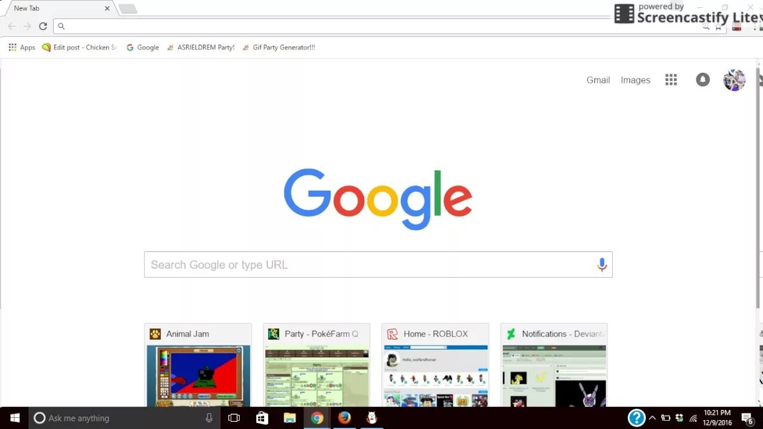Open the Google apps grid
The image size is (763, 429).
tap(671, 80)
